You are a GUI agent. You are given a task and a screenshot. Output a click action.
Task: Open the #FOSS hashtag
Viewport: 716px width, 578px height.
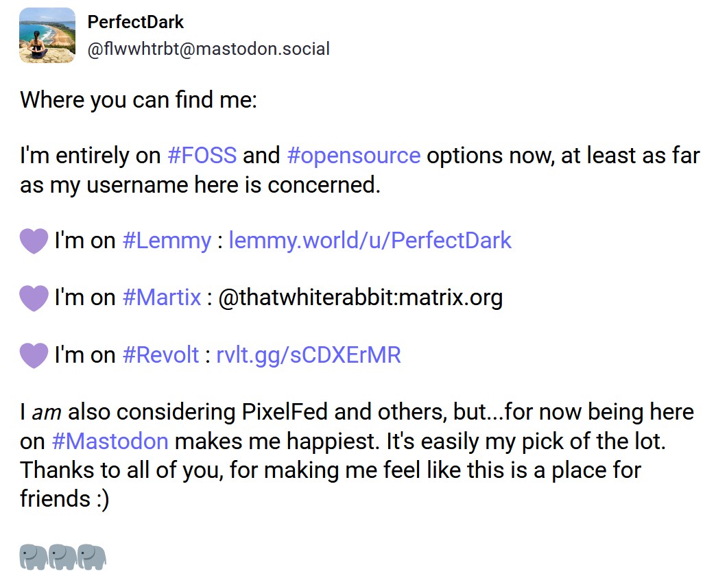(x=202, y=155)
